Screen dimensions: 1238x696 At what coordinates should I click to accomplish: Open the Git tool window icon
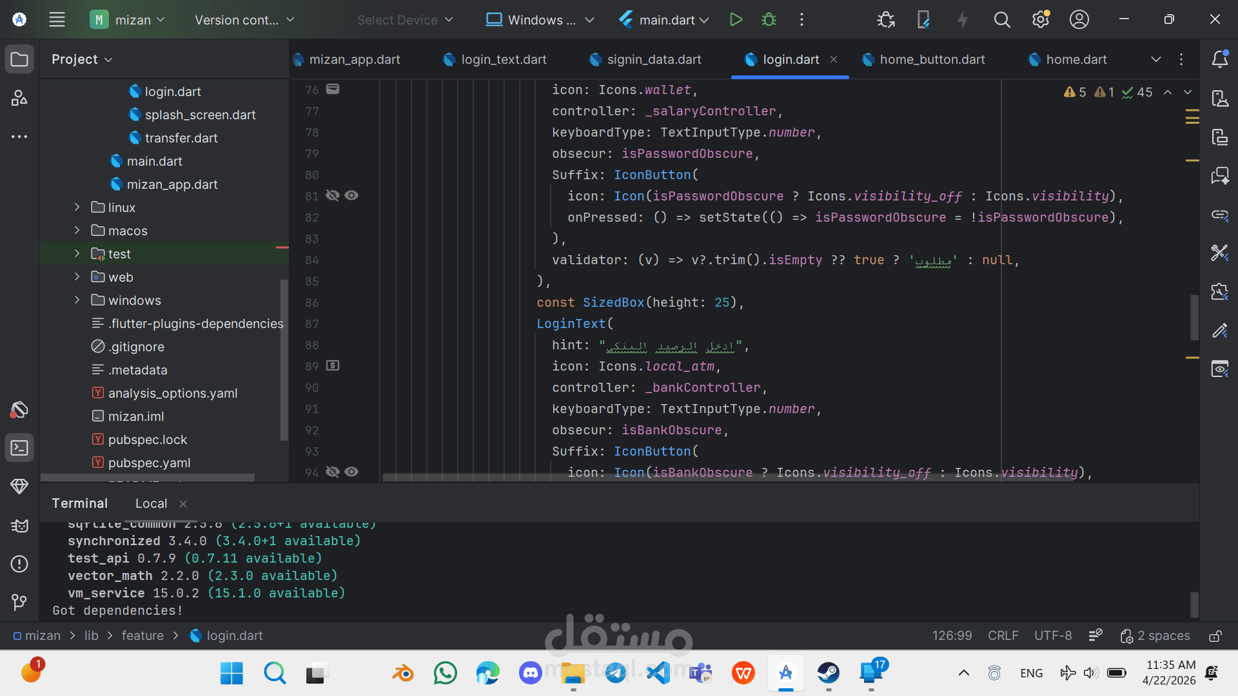[x=19, y=602]
